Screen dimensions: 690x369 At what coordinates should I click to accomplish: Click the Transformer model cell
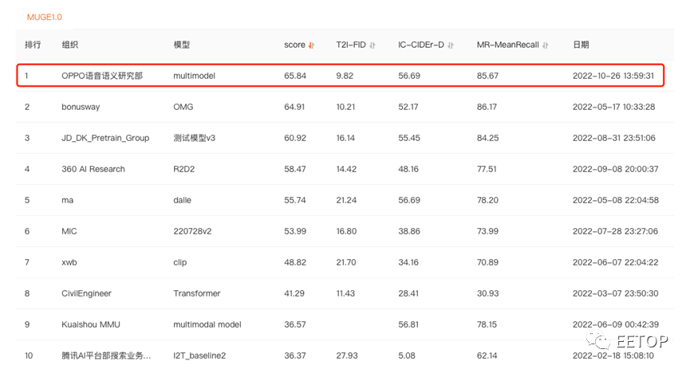(x=197, y=293)
